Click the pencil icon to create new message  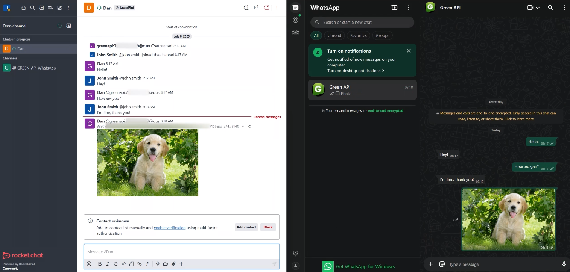[x=59, y=8]
